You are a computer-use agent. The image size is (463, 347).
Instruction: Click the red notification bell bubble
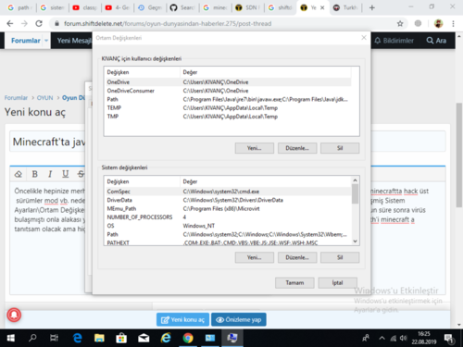(x=14, y=315)
